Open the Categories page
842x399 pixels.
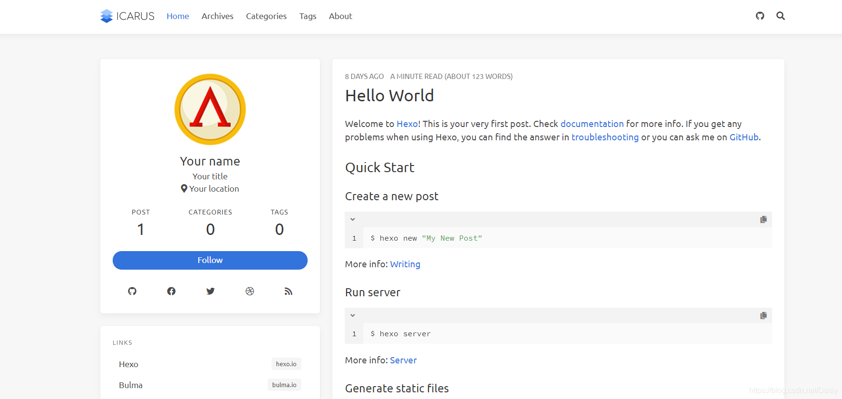point(266,16)
